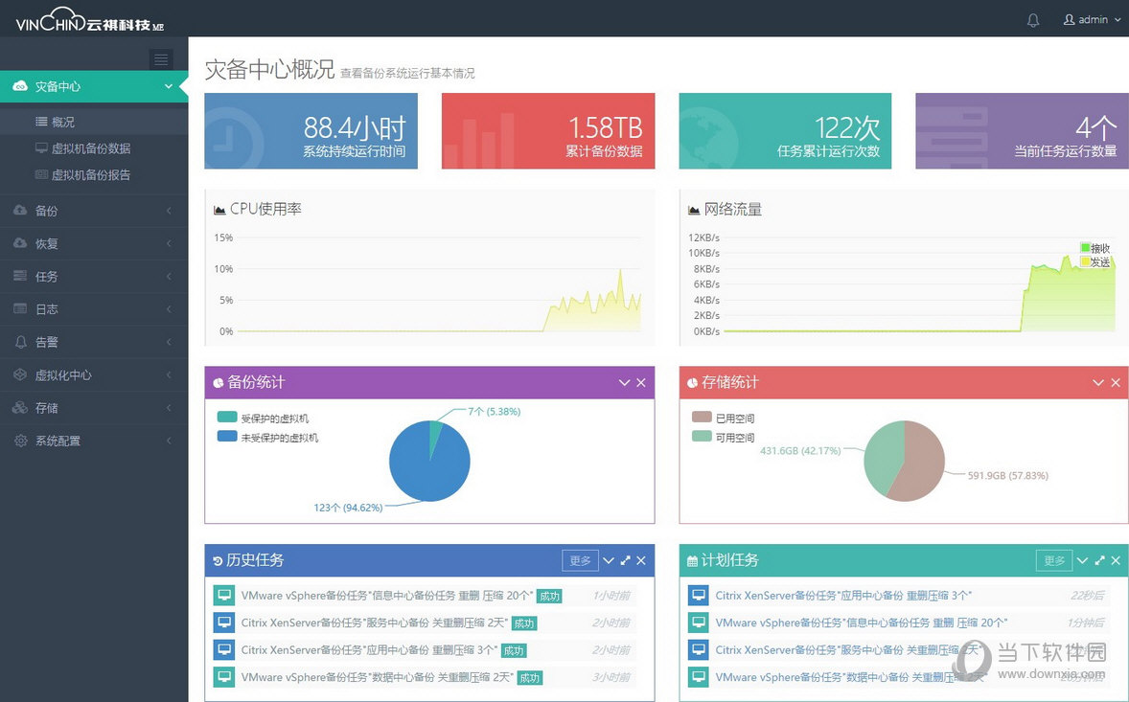Open scheduled task 应用中心备份 重删压缩 3个

click(x=843, y=596)
